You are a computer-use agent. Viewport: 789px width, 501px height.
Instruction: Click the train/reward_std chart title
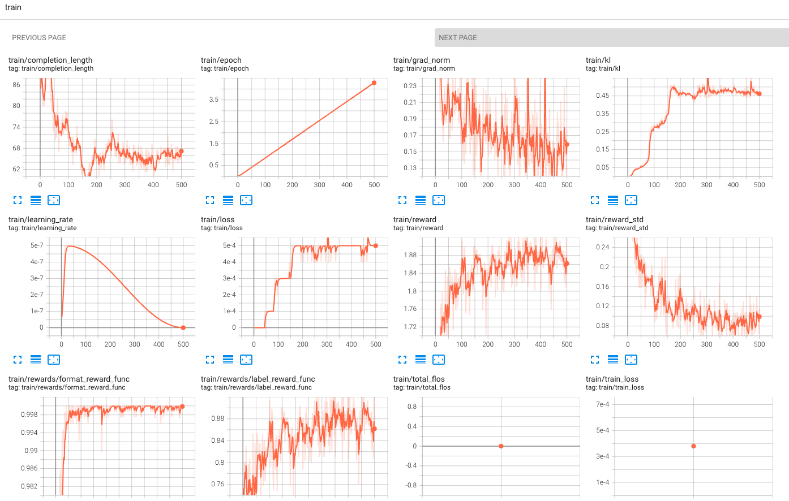(x=615, y=219)
